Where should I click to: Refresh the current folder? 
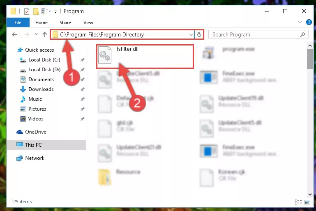click(199, 34)
